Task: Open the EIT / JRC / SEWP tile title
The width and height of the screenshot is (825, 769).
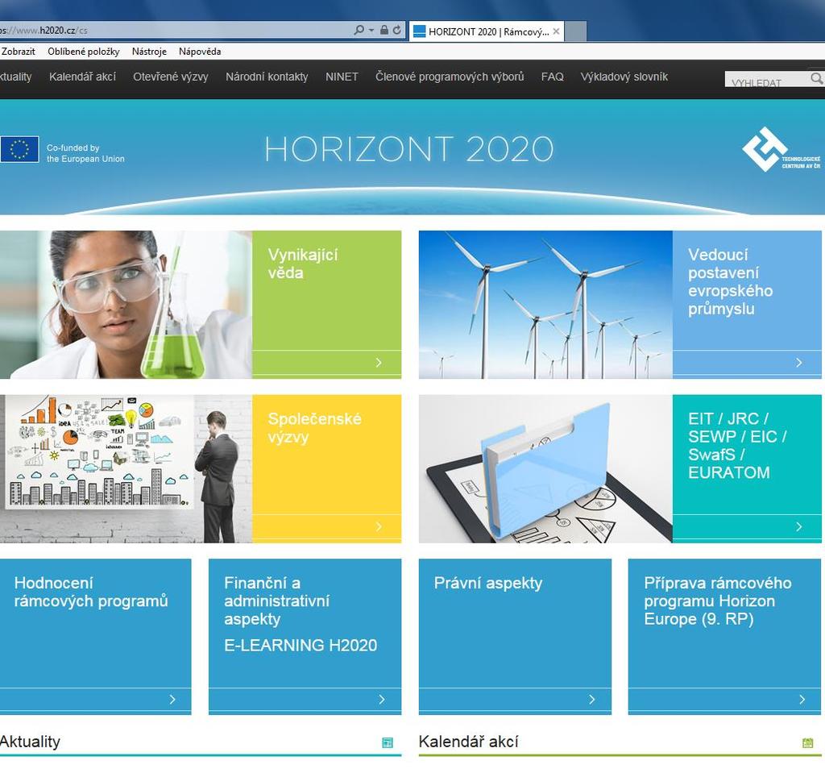Action: [737, 446]
